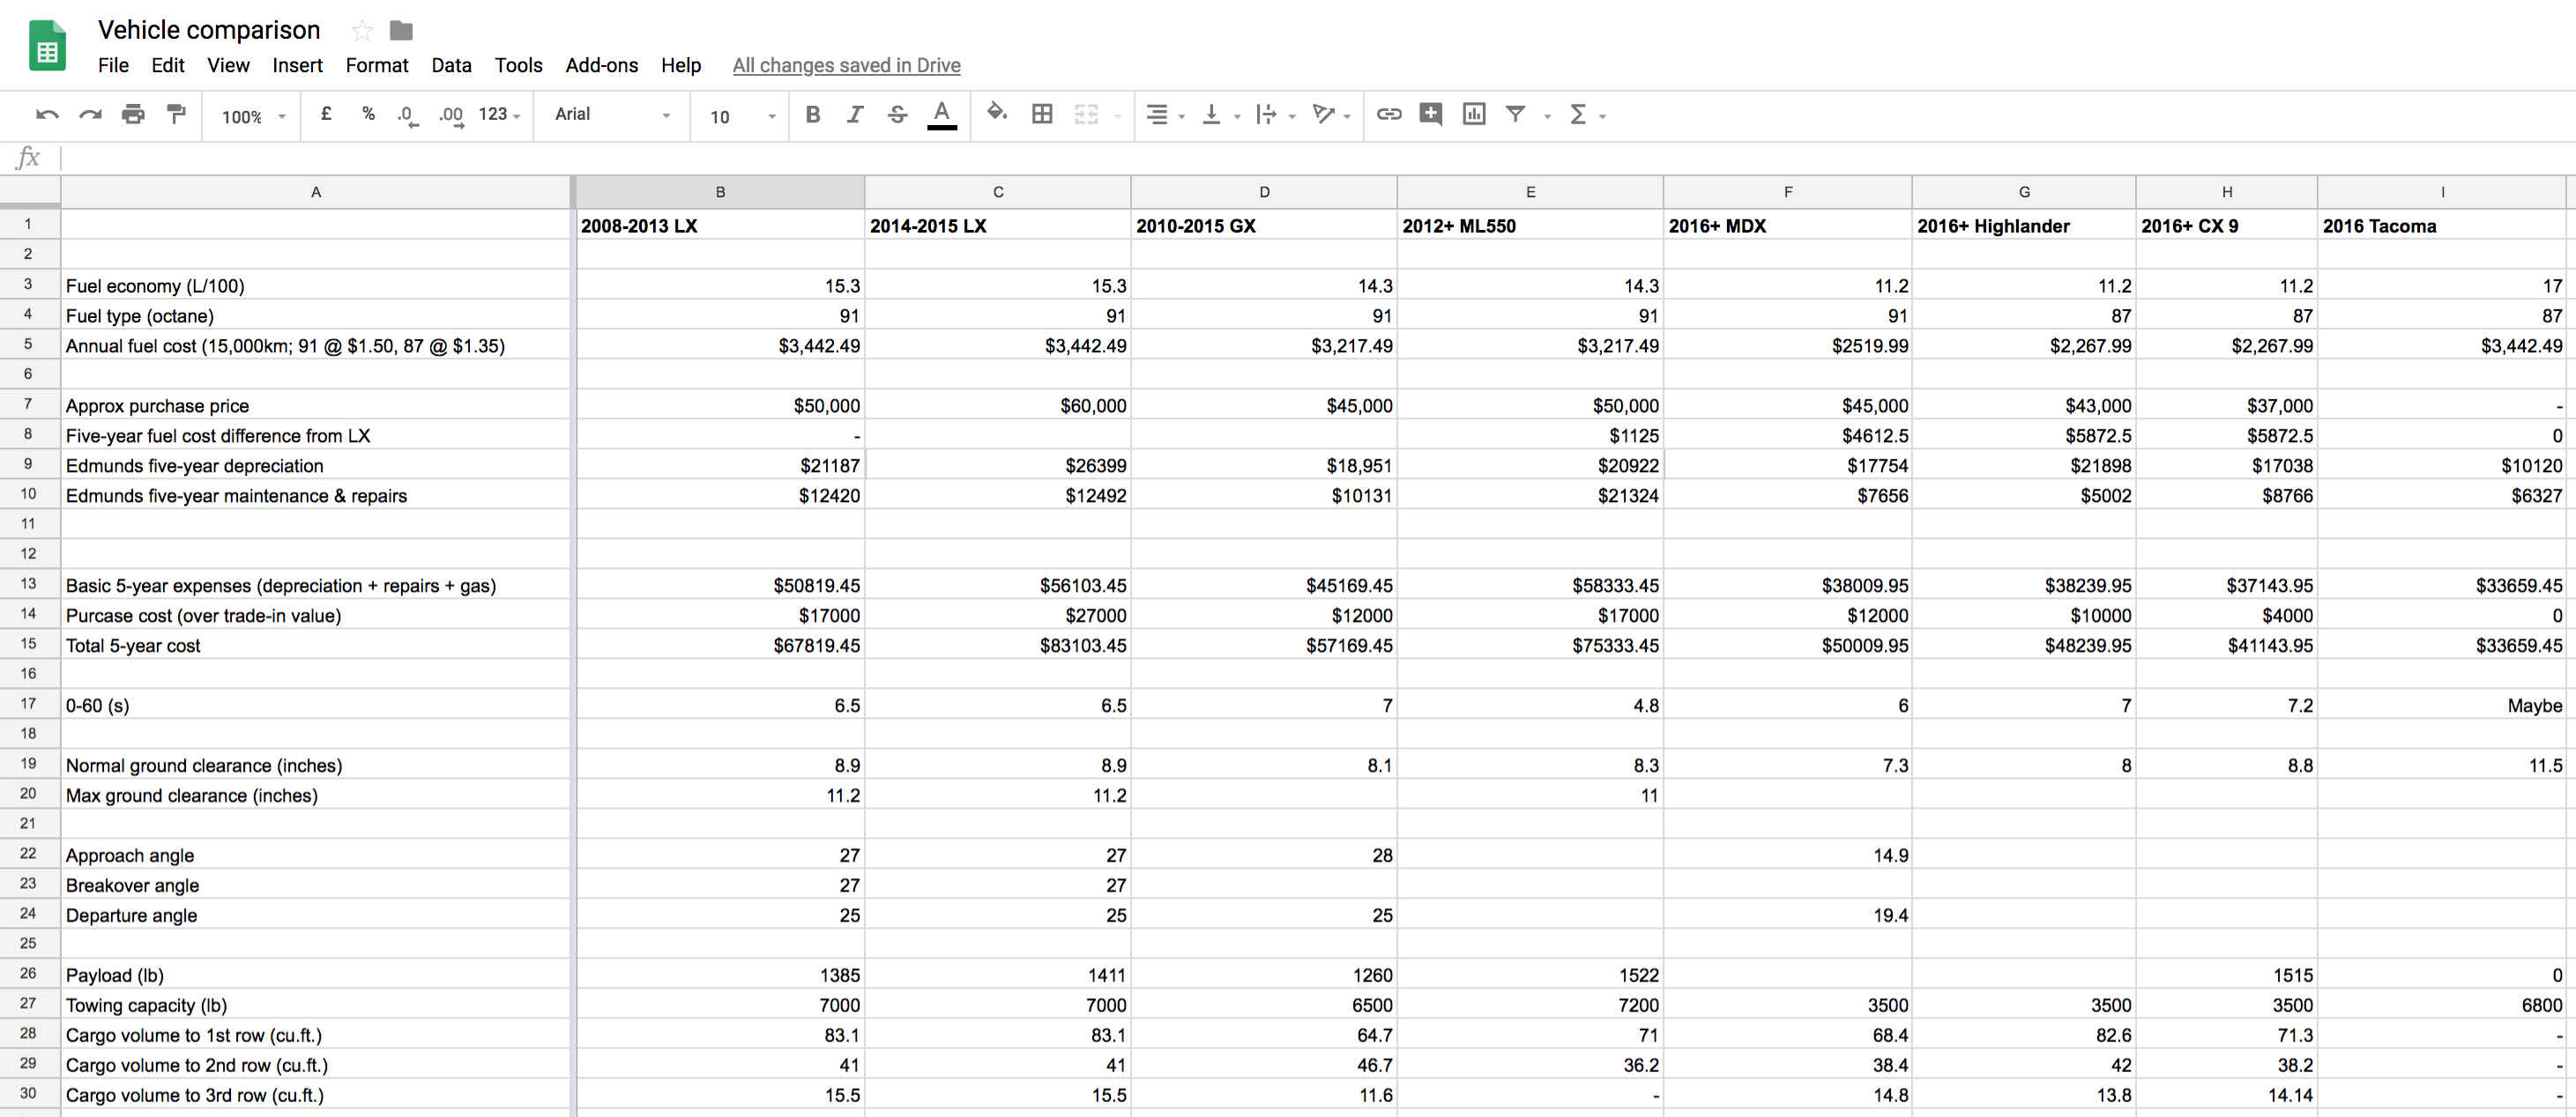Viewport: 2576px width, 1117px height.
Task: Select the 'Approx purchase price' cell
Action: [316, 404]
